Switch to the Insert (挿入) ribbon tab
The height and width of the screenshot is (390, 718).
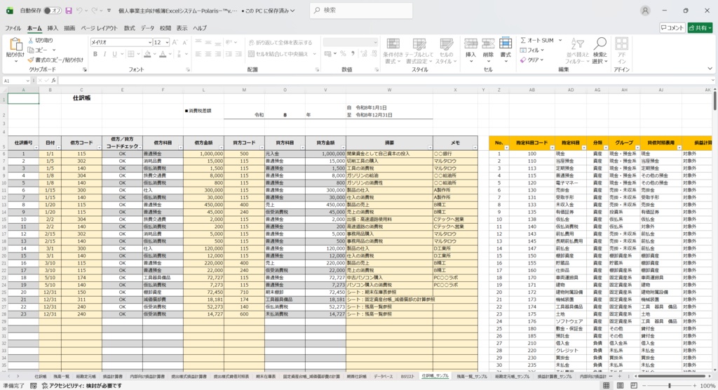pyautogui.click(x=53, y=28)
